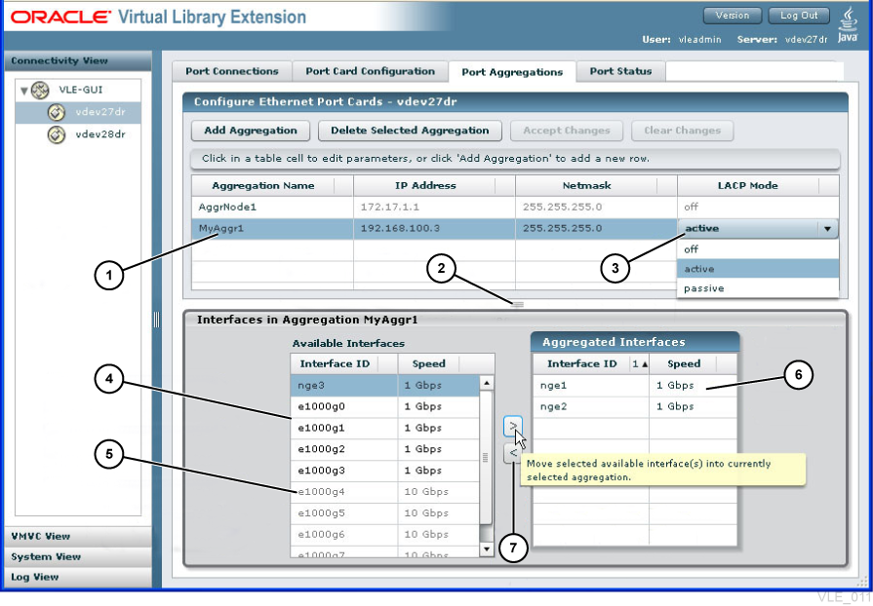Viewport: 873px width, 606px height.
Task: Switch to the Port Connections tab
Action: pos(231,71)
